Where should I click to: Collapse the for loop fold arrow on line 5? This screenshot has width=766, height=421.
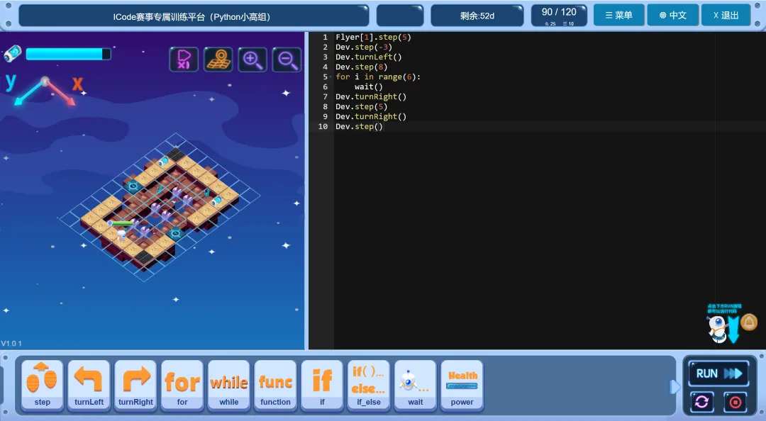click(x=331, y=77)
